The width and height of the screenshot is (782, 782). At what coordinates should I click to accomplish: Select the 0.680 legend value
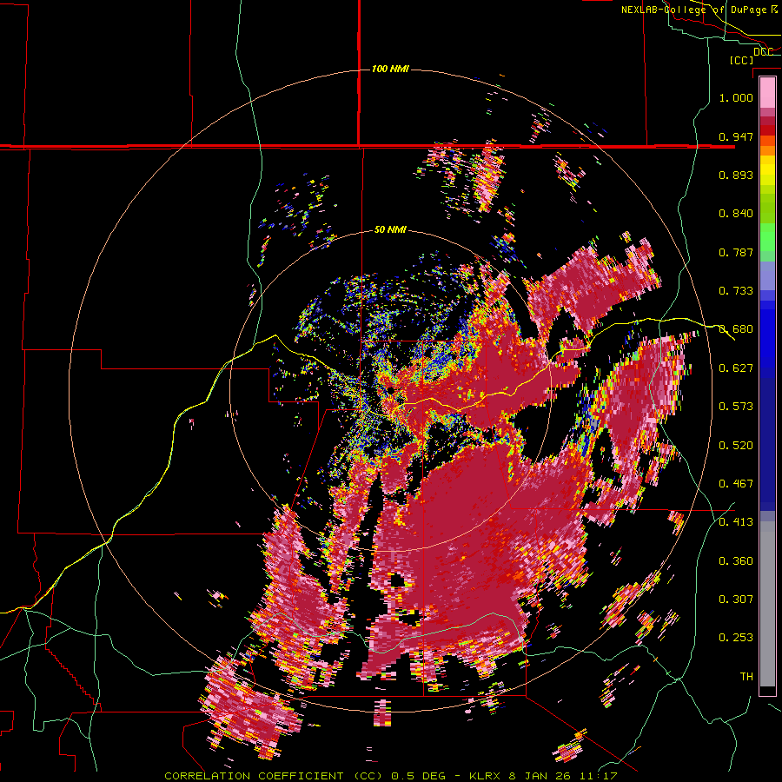tap(736, 329)
